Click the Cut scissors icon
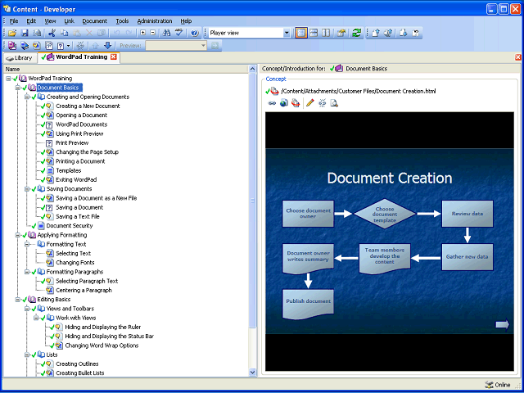Image resolution: width=524 pixels, height=393 pixels. (52, 33)
